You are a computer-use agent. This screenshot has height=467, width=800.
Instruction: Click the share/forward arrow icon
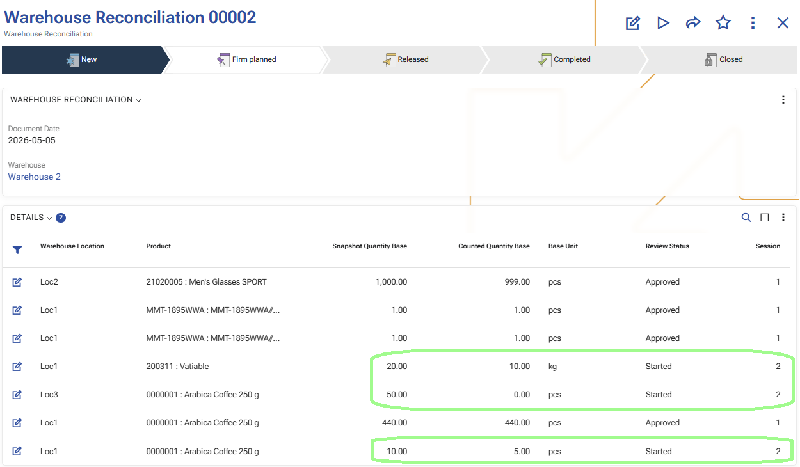(692, 23)
